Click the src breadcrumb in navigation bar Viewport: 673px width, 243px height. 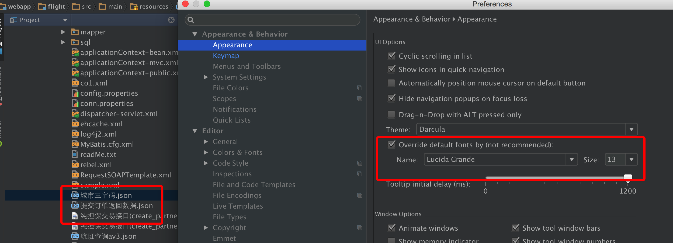pyautogui.click(x=82, y=6)
